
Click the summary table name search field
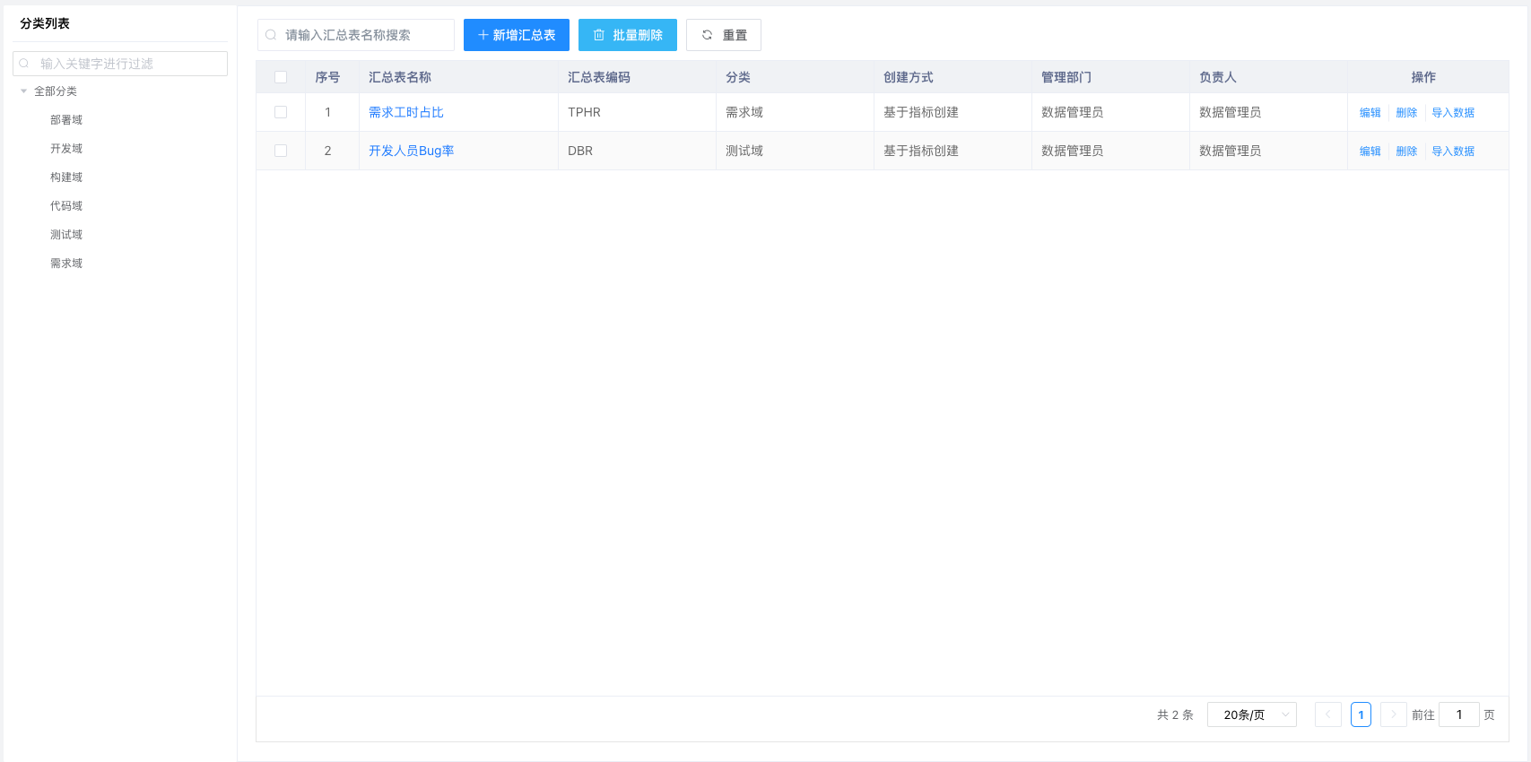(x=363, y=35)
